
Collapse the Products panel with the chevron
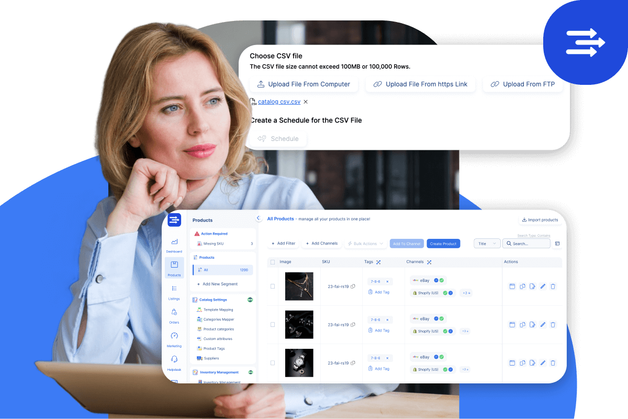click(258, 218)
